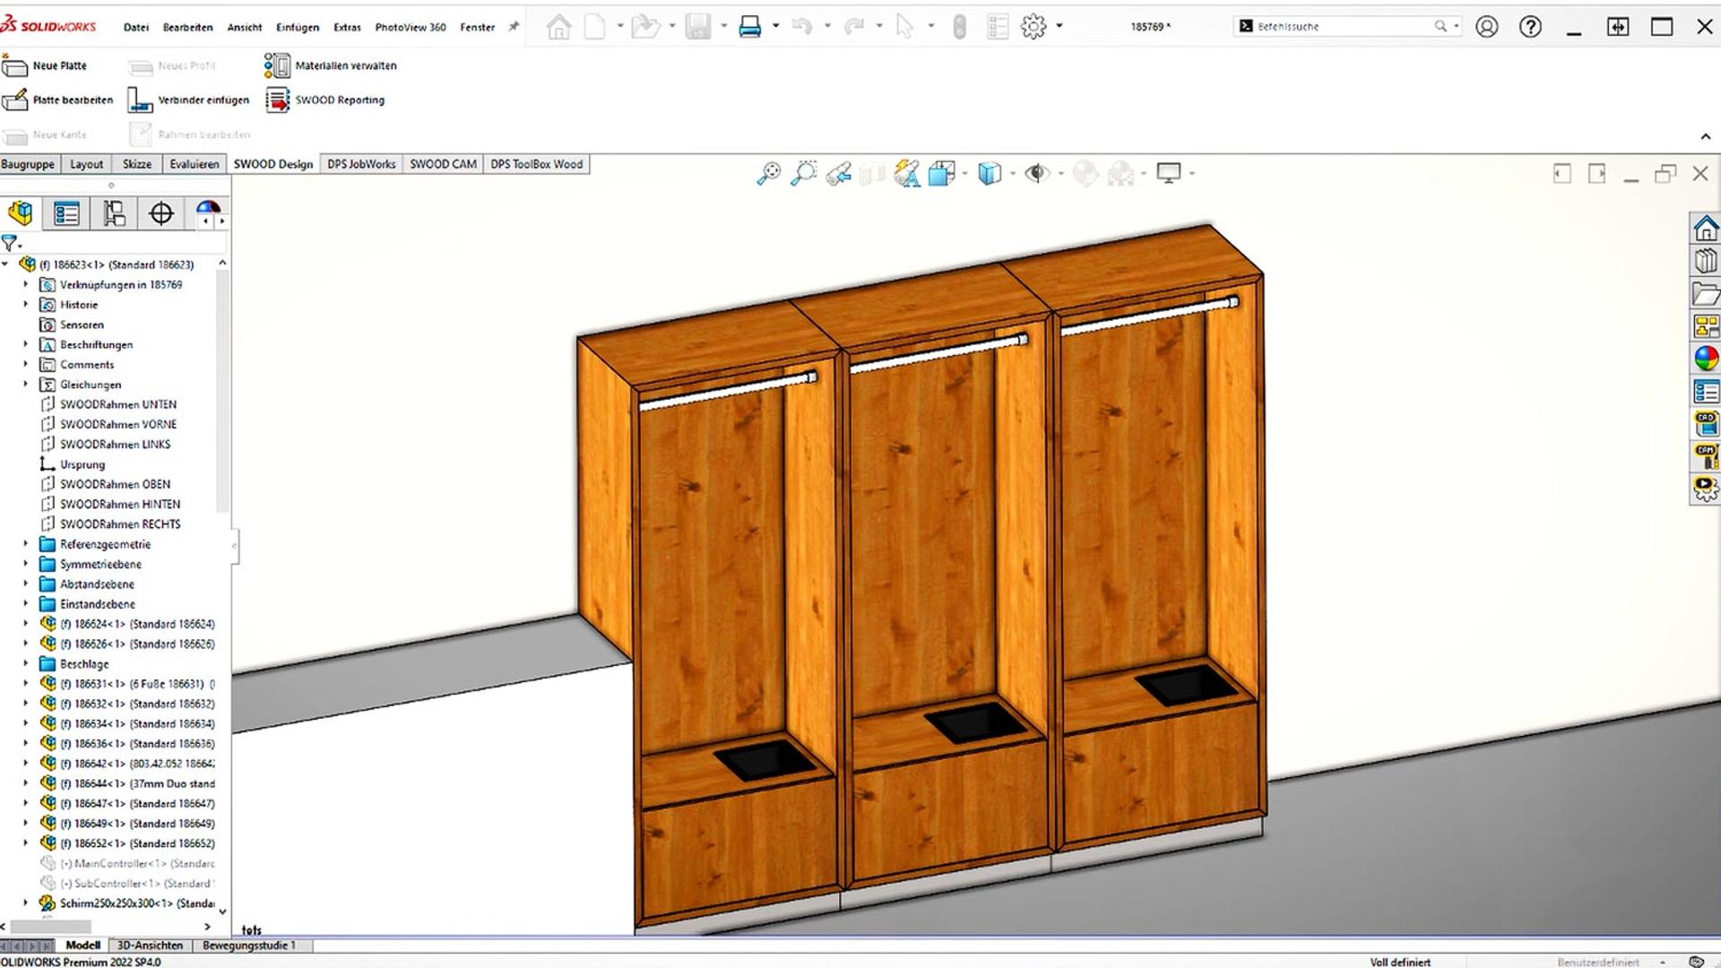Open Design Library icon in task pane
1721x968 pixels.
tap(1706, 261)
